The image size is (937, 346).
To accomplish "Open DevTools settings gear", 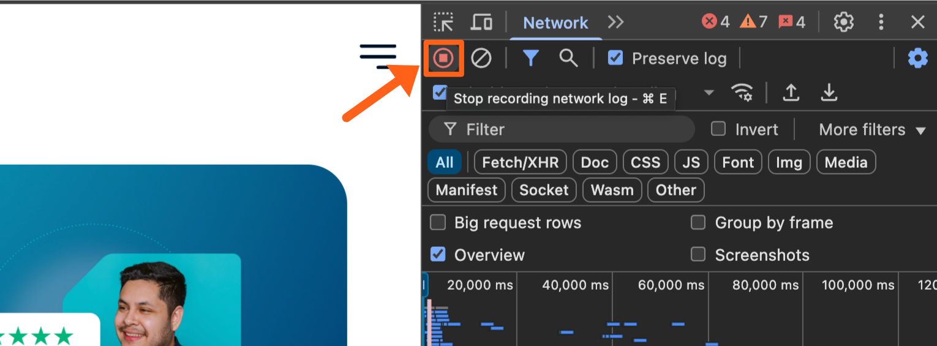I will (x=844, y=23).
